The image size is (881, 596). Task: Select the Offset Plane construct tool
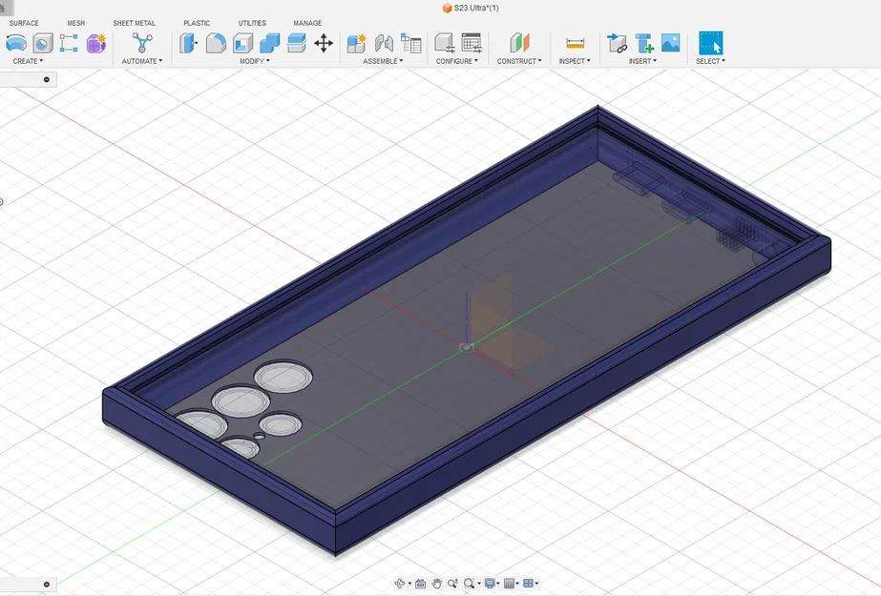click(519, 43)
